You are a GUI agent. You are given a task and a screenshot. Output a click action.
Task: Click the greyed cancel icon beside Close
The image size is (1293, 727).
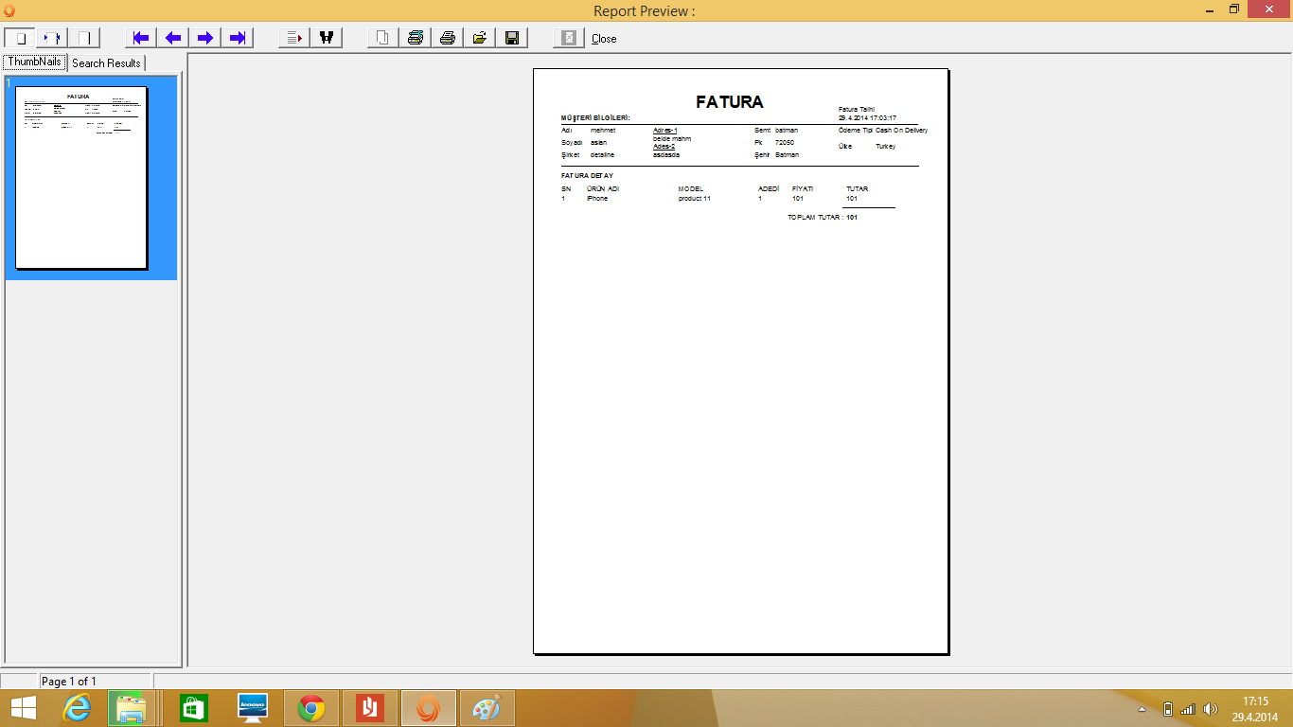[x=569, y=38]
